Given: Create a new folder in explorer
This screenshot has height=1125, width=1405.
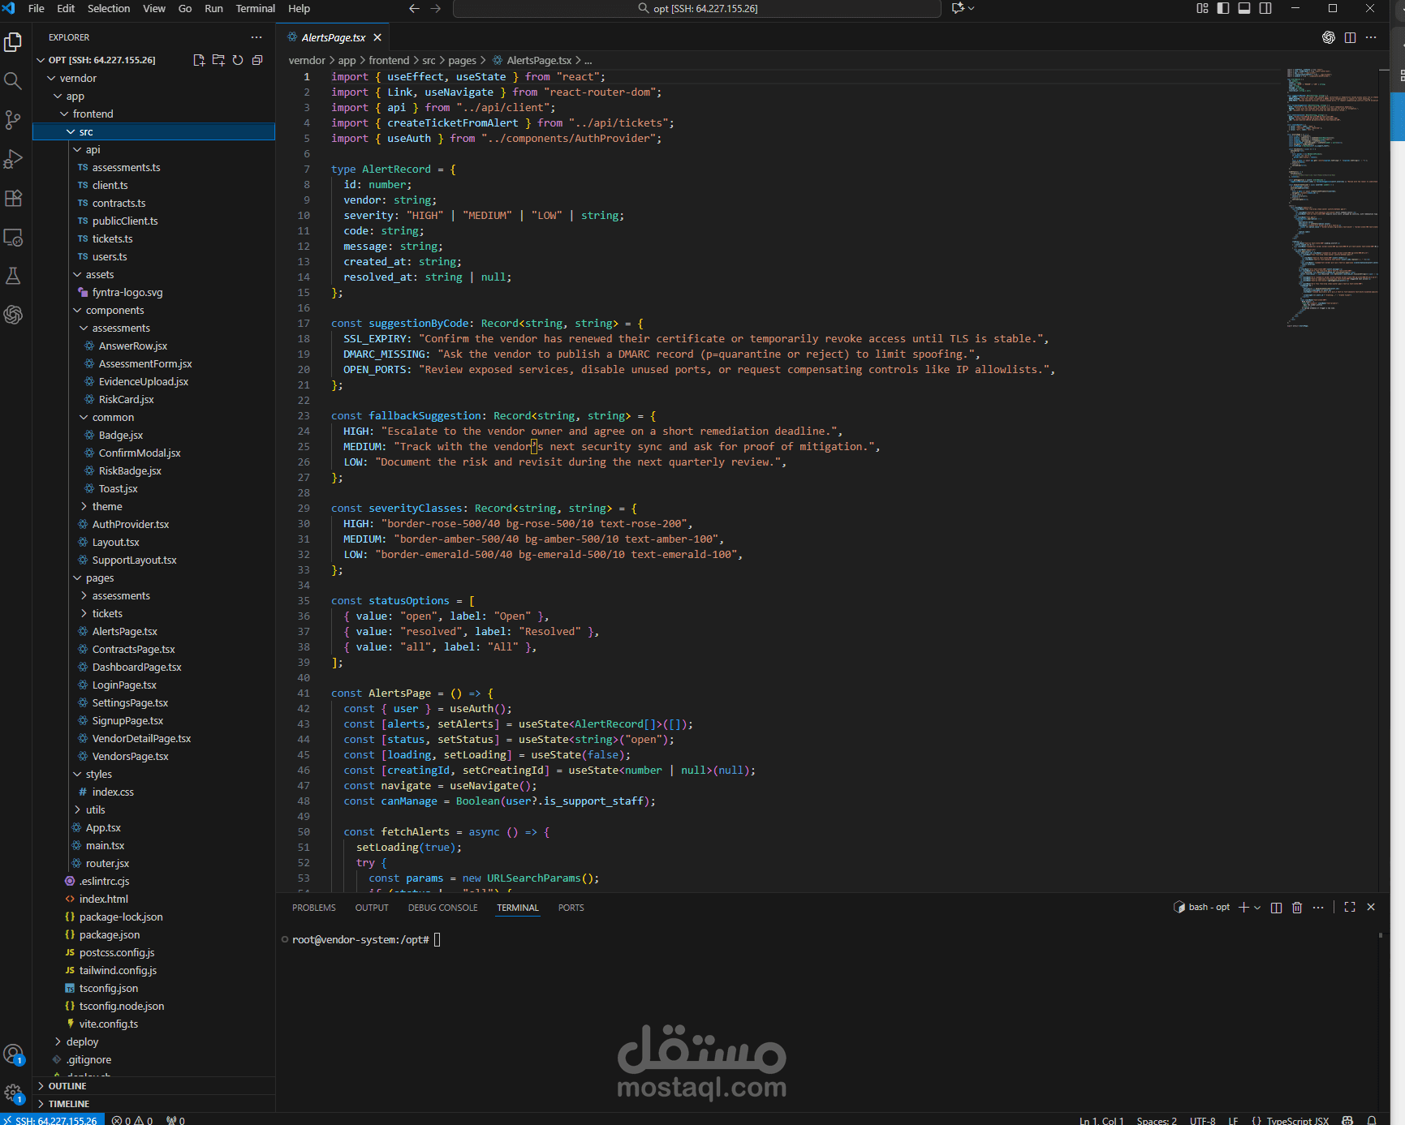Looking at the screenshot, I should point(218,60).
